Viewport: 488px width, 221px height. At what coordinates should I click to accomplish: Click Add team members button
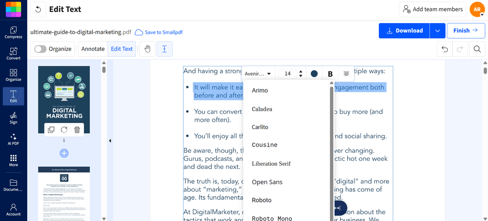pos(433,10)
